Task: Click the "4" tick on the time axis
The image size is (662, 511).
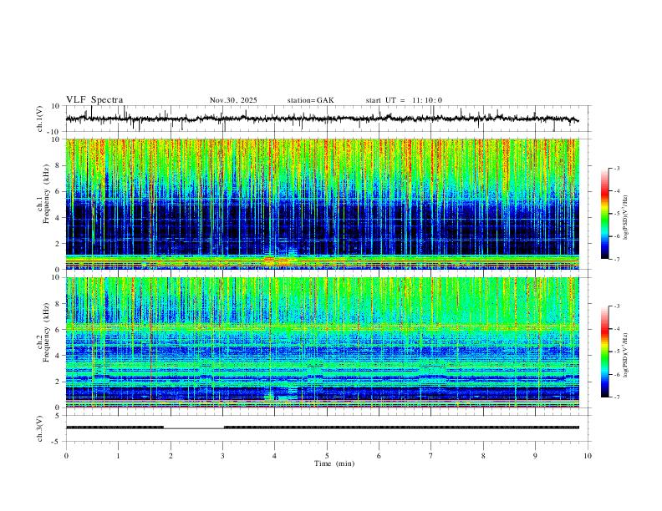Action: (x=275, y=456)
